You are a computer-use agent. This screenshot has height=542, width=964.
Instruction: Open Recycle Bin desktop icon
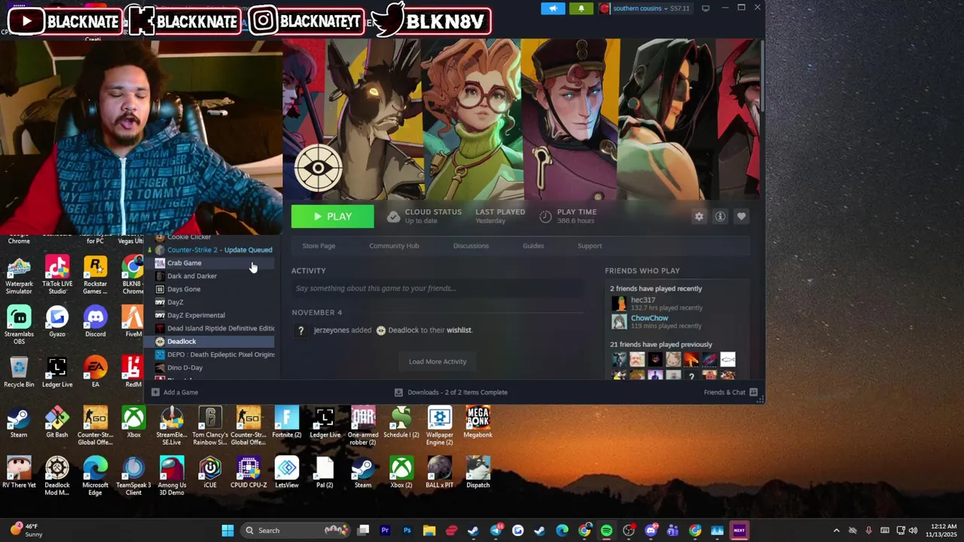click(19, 372)
